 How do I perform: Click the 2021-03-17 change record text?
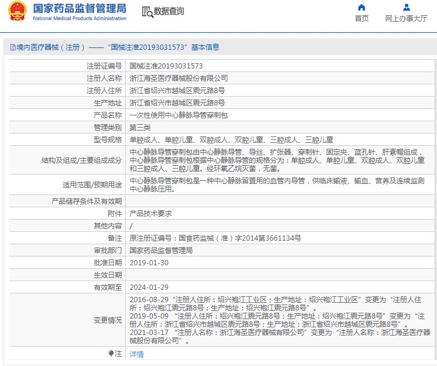[x=280, y=337]
